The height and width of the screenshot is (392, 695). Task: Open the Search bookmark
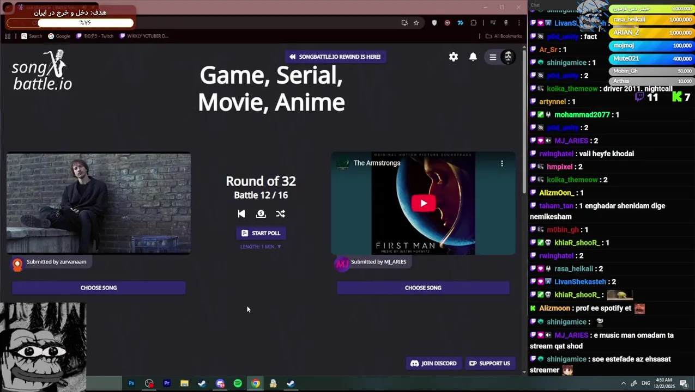coord(32,36)
